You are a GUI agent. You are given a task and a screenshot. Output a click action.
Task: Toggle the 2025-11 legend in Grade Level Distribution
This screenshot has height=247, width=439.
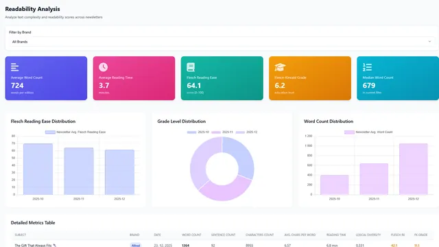222,132
